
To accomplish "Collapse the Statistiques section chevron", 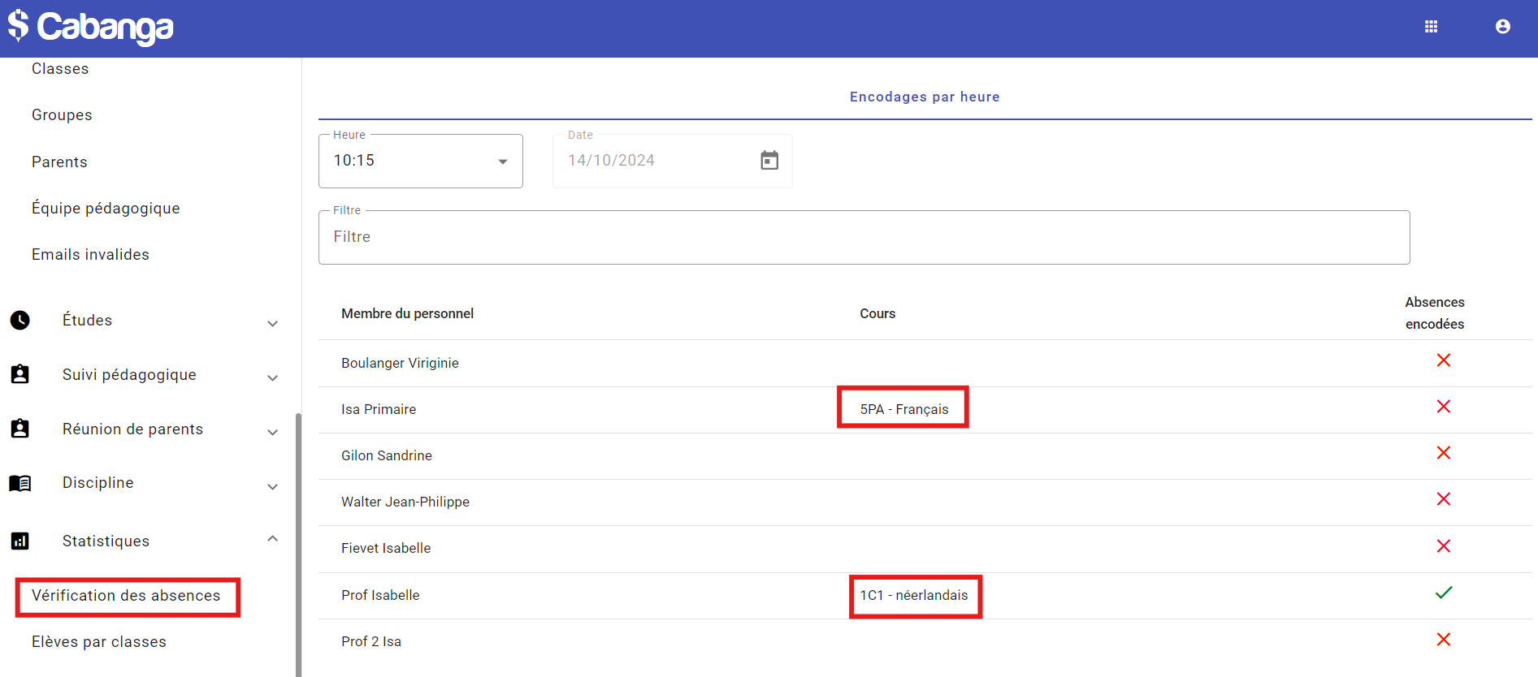I will point(273,539).
